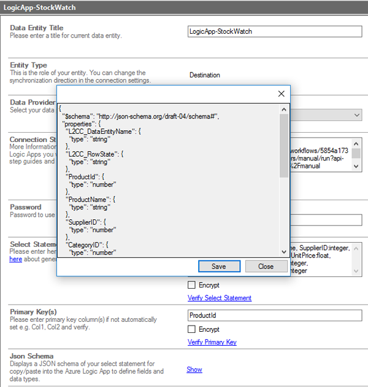The width and height of the screenshot is (368, 387).
Task: Click the JSON schema scrollbar up arrow
Action: (x=283, y=111)
